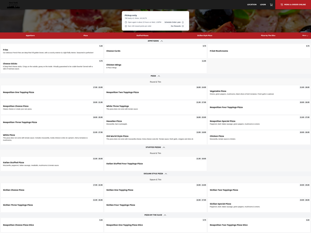Order Neapolitan Cheese Pizza Slice
The image size is (311, 233).
point(52,225)
